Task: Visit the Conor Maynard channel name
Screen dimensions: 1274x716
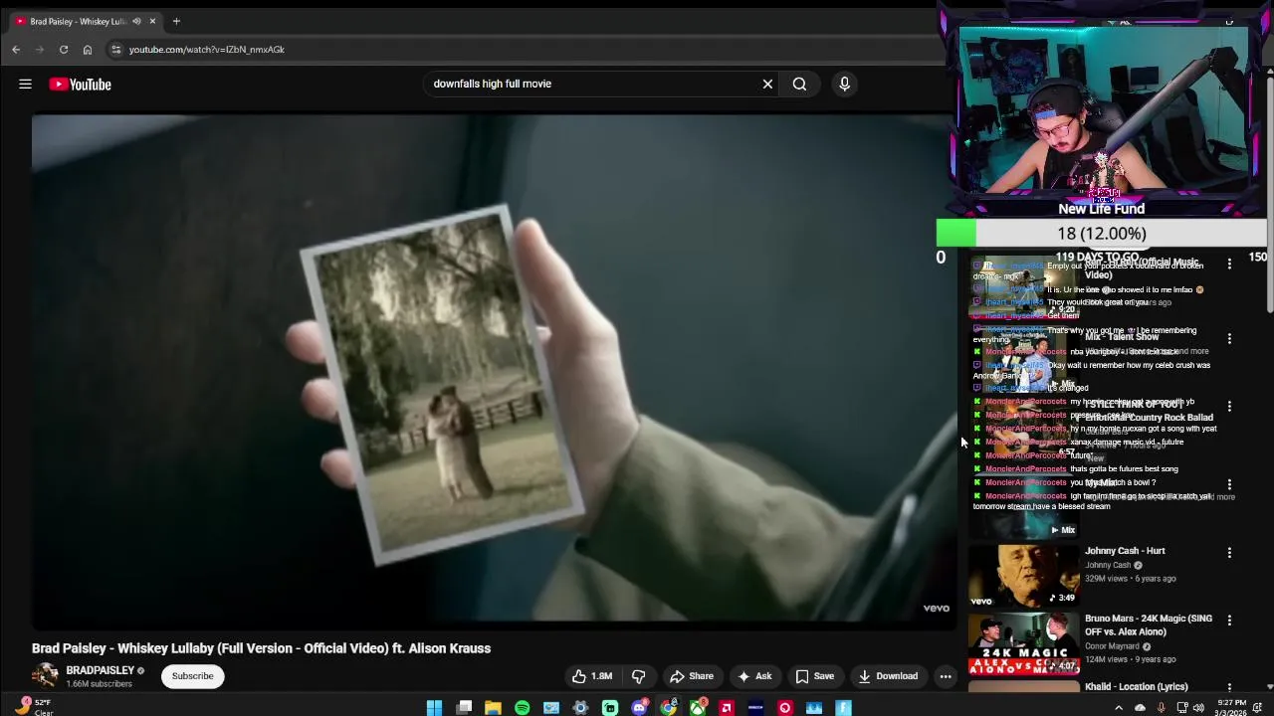Action: [x=1112, y=646]
